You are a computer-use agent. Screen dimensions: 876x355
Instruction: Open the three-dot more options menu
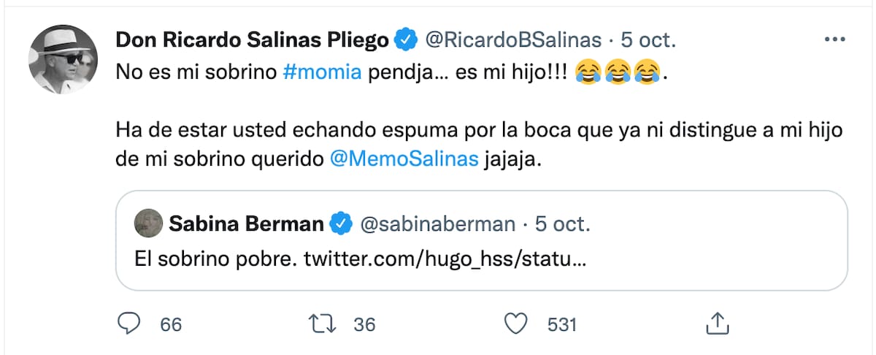click(x=834, y=40)
